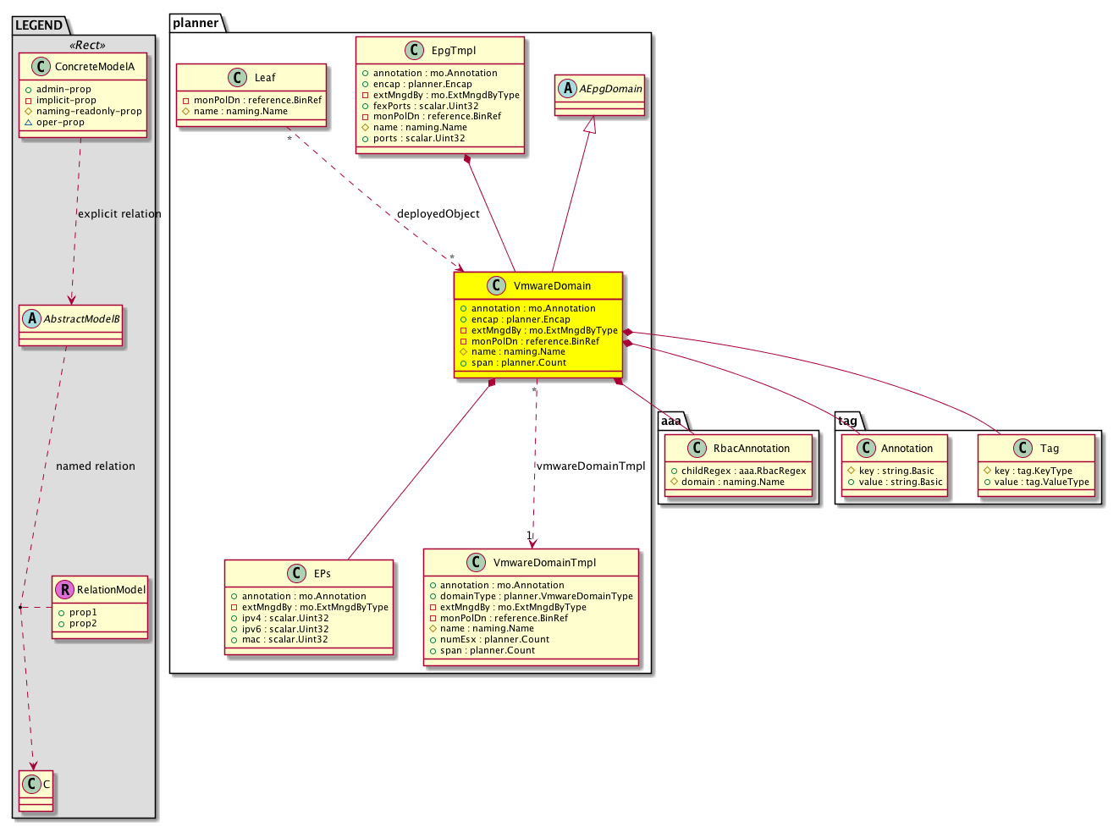The image size is (1119, 827).
Task: Click the class icon in the Leaf box
Action: 238,77
